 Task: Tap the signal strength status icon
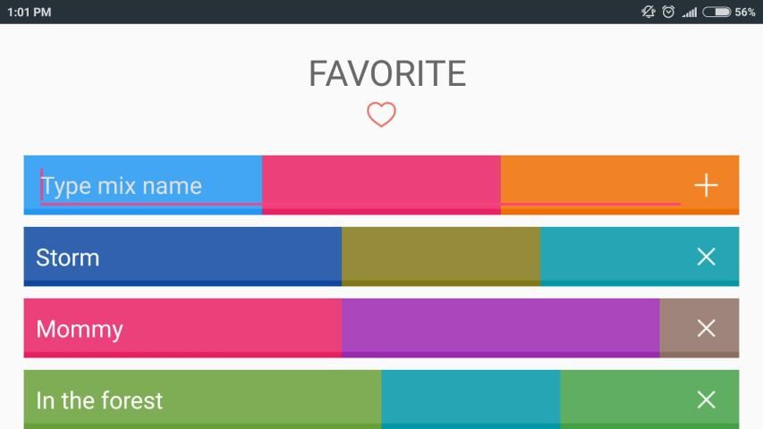[689, 12]
